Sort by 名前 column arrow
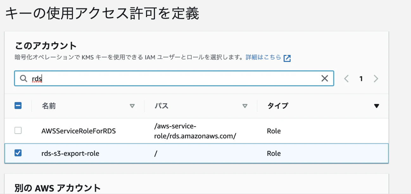Viewport: 411px width, 194px height. pyautogui.click(x=132, y=106)
